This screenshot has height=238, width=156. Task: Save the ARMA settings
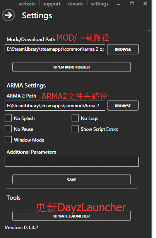[x=72, y=180]
